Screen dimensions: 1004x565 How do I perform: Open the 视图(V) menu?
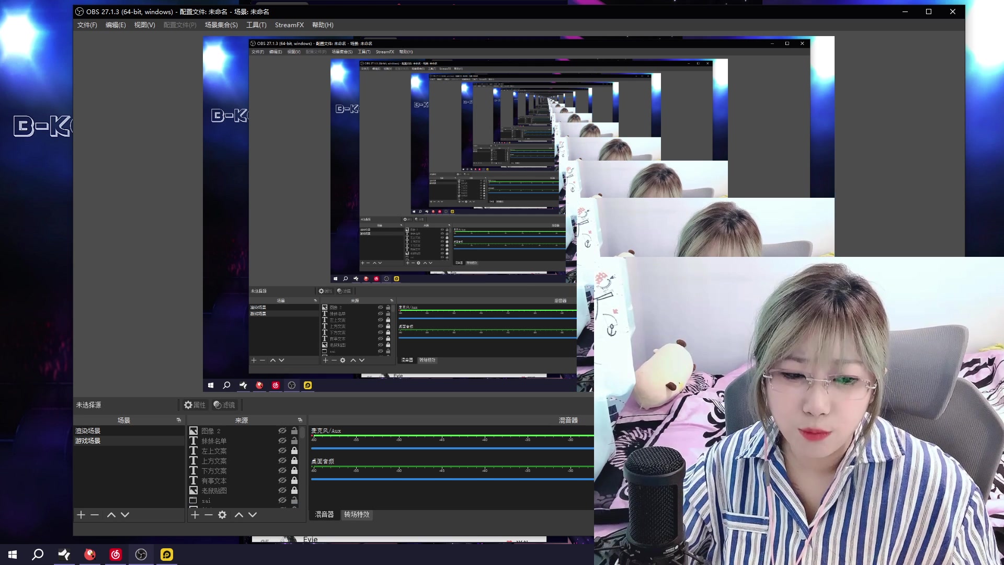tap(144, 25)
